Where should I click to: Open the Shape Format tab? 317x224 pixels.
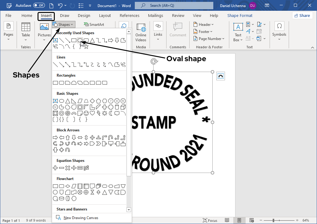240,15
